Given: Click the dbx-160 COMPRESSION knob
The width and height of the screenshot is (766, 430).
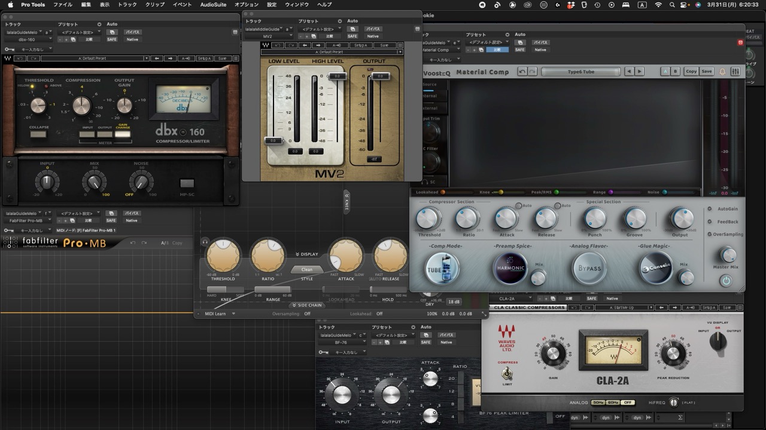Looking at the screenshot, I should (x=81, y=105).
